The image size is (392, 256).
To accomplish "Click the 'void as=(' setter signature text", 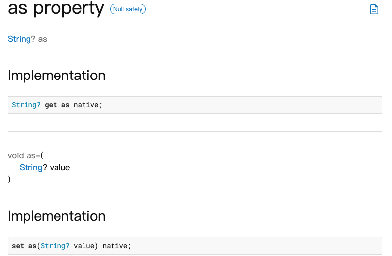I will 26,155.
